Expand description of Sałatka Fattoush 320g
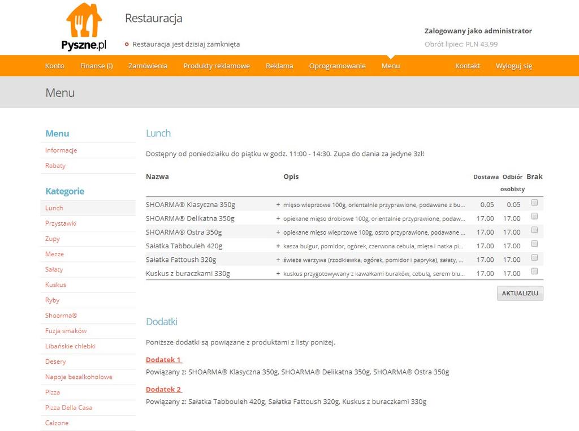The image size is (579, 431). click(278, 260)
